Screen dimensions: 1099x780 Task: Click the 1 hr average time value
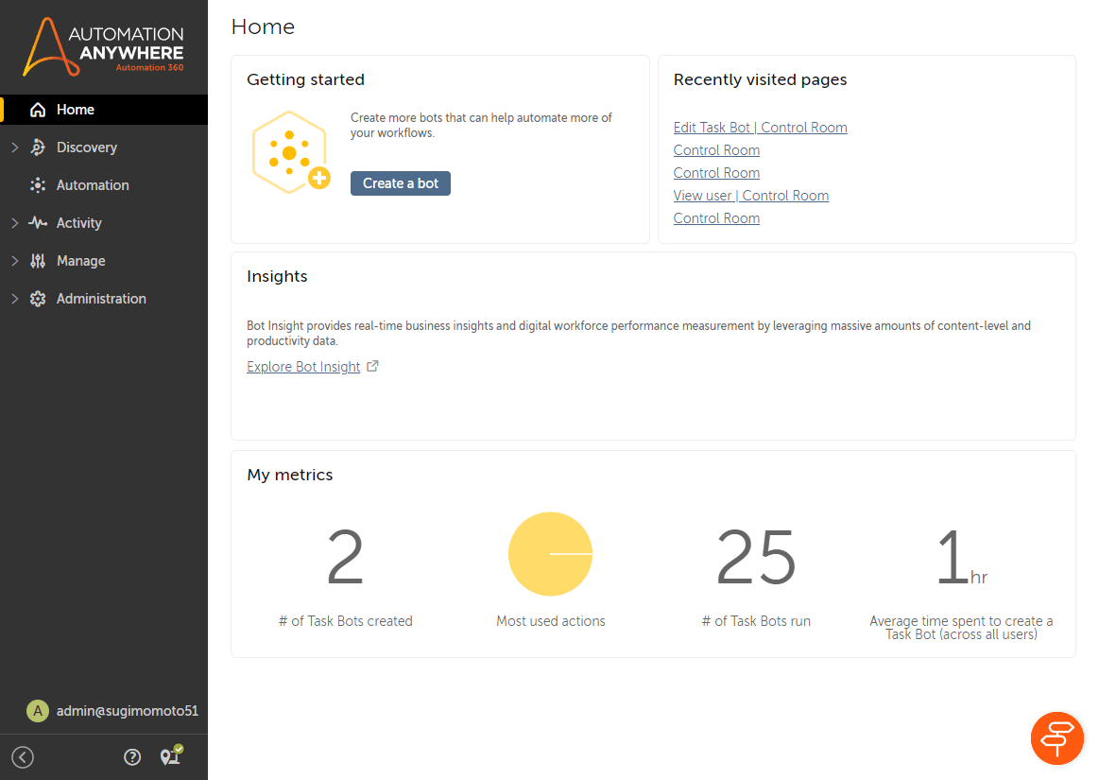[961, 559]
